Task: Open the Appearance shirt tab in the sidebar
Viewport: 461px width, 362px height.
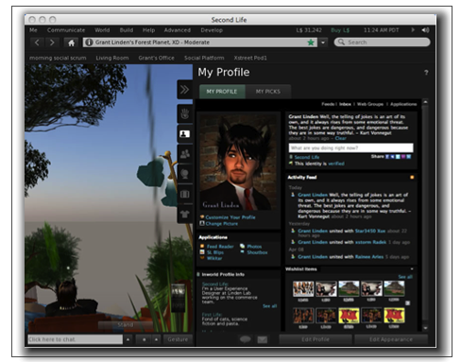Action: pos(185,214)
